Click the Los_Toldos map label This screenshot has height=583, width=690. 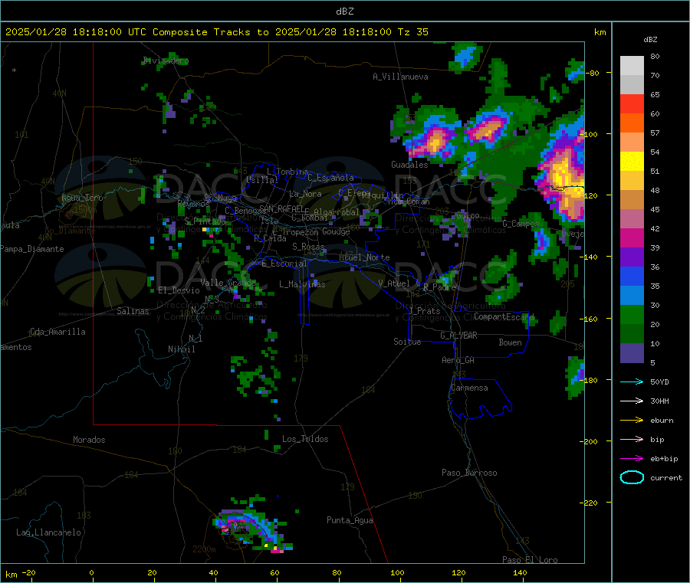click(305, 439)
